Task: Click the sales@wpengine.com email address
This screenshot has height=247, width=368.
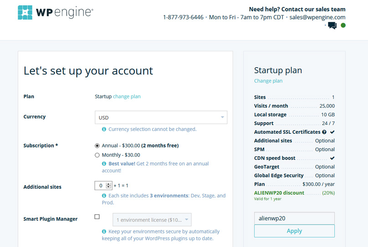Action: (317, 17)
